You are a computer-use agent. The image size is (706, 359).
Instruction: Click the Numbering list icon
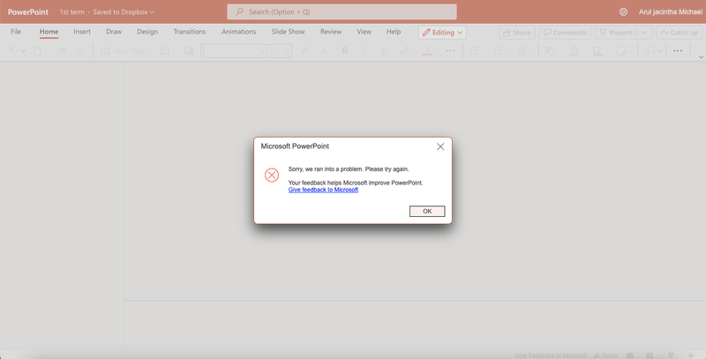tap(498, 51)
